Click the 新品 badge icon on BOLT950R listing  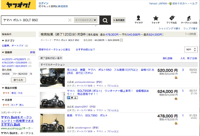[x=72, y=98]
